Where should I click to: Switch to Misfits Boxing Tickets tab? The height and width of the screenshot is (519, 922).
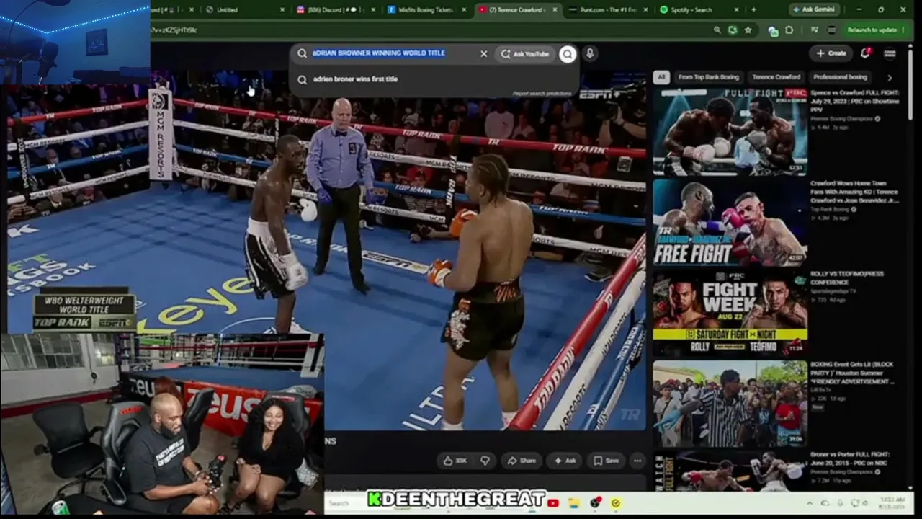click(x=425, y=9)
